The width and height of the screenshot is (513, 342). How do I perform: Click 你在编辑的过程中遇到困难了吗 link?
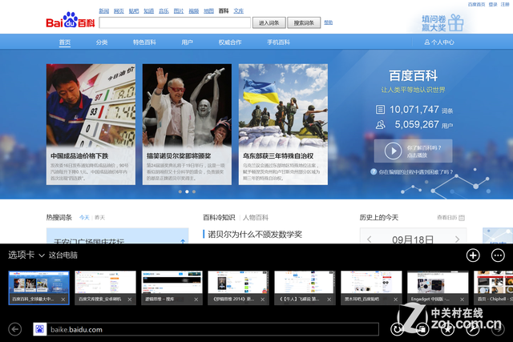pos(416,171)
